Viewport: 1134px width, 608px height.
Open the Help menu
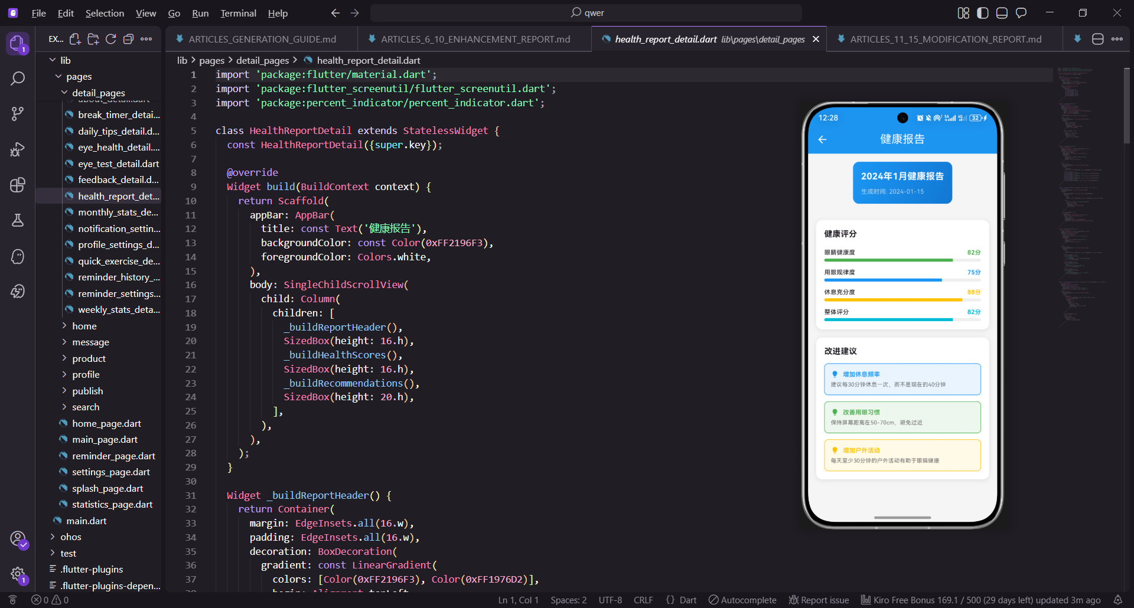pos(278,13)
